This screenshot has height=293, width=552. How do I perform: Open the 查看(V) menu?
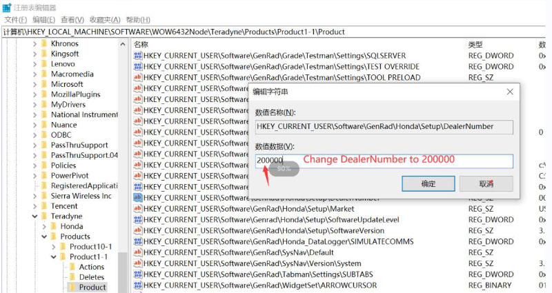(x=72, y=20)
